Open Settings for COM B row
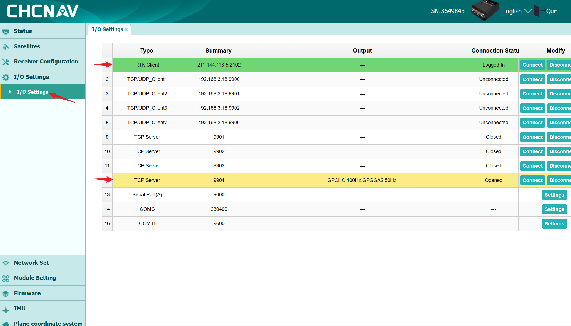The image size is (571, 326). tap(554, 224)
